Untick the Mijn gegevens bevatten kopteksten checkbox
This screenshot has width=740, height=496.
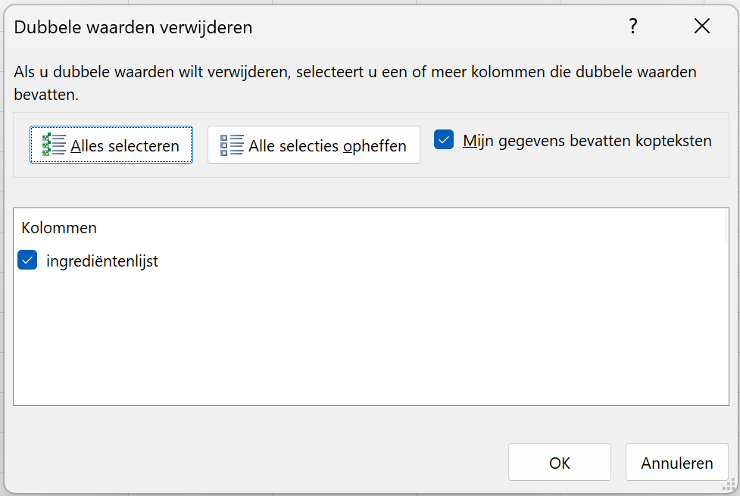coord(444,139)
